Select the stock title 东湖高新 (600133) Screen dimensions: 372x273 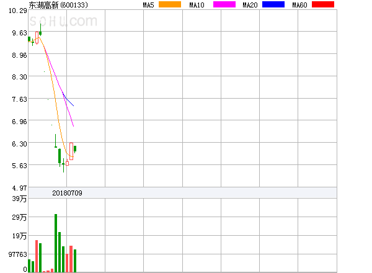58,5
